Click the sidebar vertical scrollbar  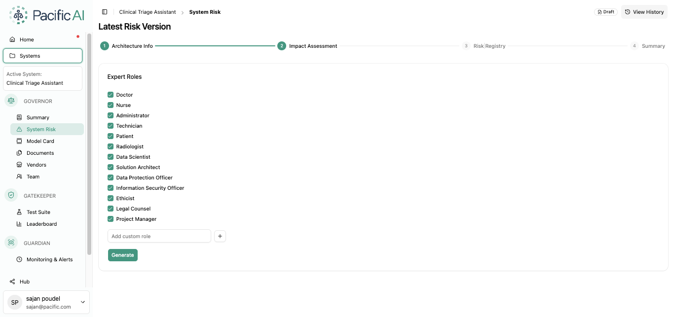click(x=89, y=144)
